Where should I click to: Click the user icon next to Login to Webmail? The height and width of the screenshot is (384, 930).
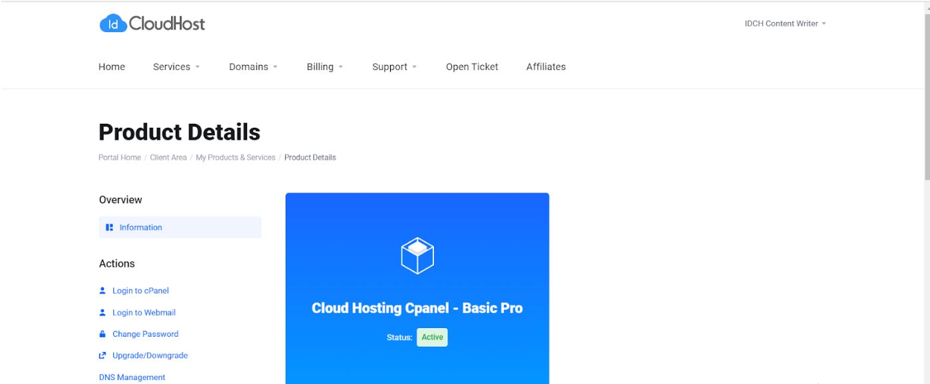[x=102, y=311]
